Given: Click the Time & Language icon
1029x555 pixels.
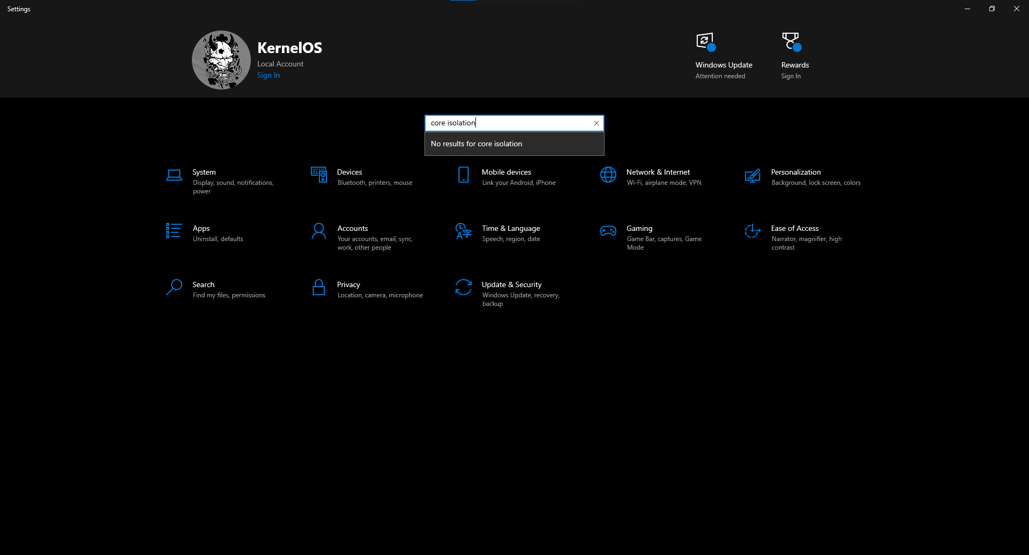Looking at the screenshot, I should [x=464, y=231].
